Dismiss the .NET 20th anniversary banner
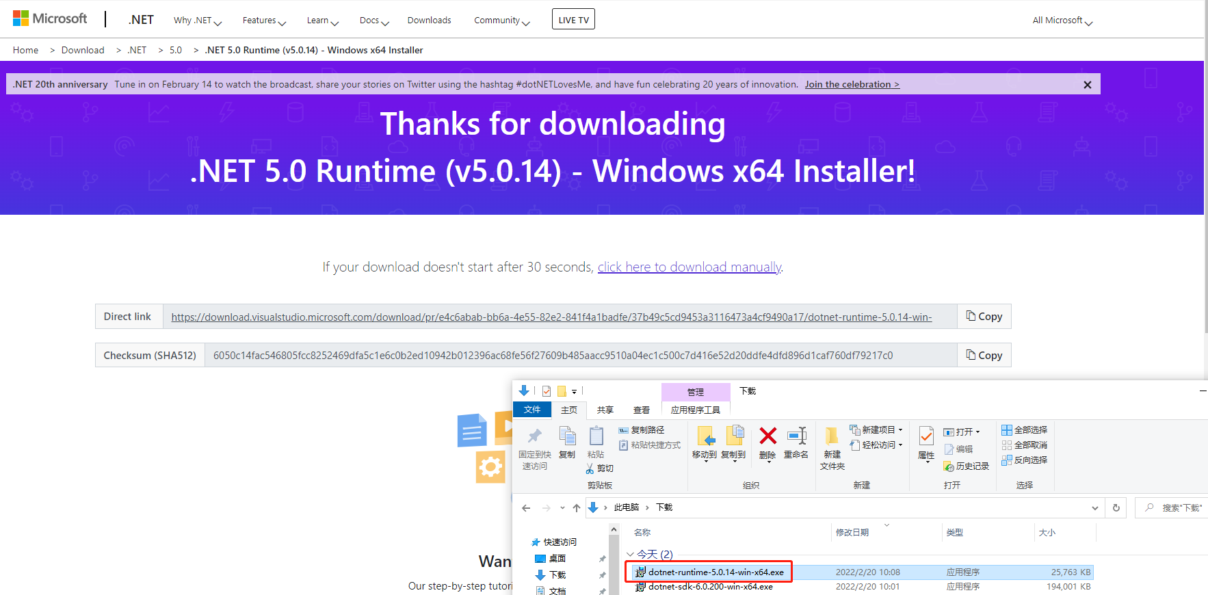The image size is (1208, 595). pyautogui.click(x=1088, y=85)
